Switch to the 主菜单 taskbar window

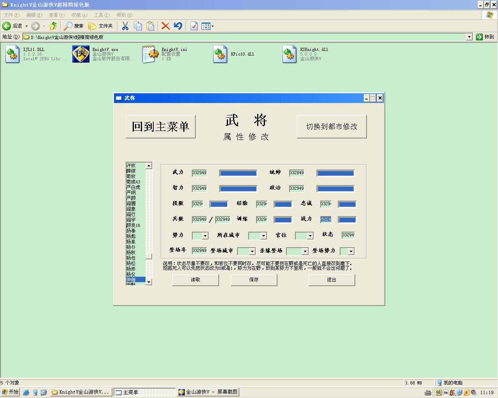144,392
